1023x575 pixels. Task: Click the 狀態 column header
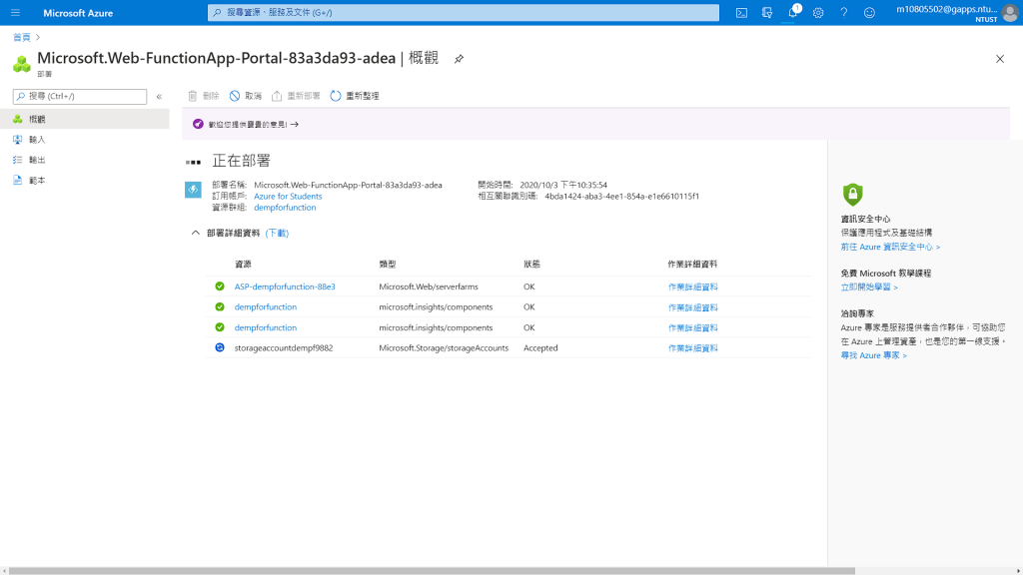tap(531, 264)
